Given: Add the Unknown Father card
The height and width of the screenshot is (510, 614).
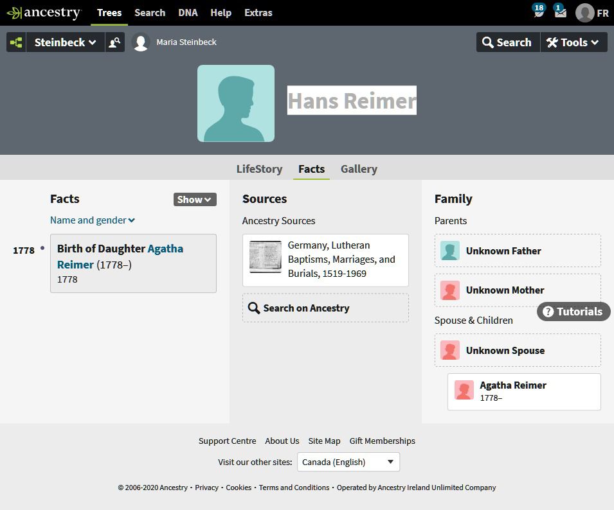Looking at the screenshot, I should click(518, 251).
